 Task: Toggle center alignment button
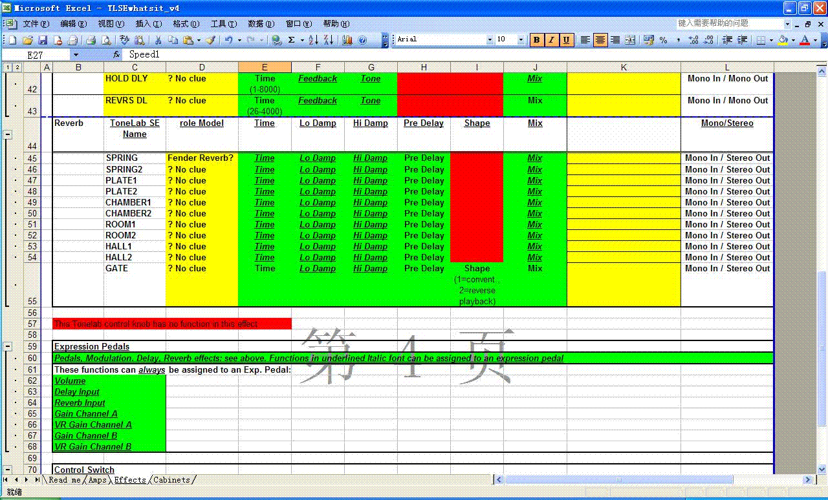[600, 40]
